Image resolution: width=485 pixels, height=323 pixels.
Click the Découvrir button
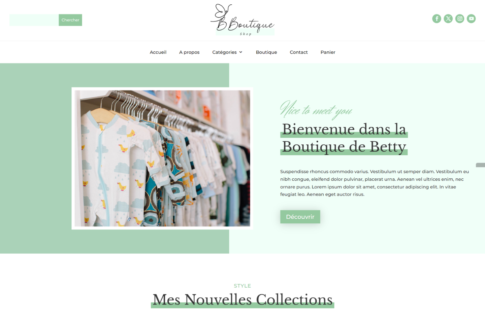[x=300, y=217]
